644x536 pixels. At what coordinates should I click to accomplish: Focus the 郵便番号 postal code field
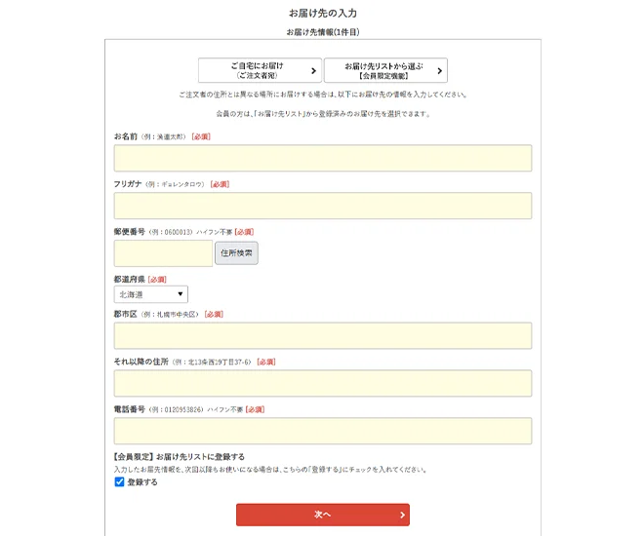163,253
